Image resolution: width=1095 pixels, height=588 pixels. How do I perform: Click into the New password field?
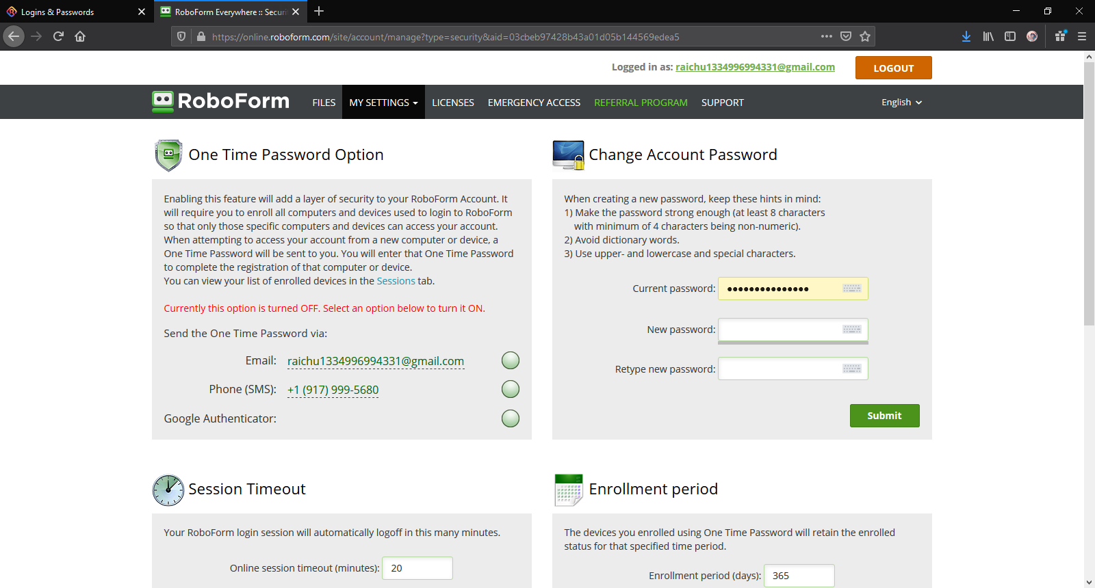click(793, 330)
